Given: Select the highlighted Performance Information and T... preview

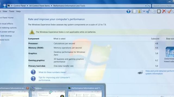Looking at the screenshot, I should pos(85,91).
